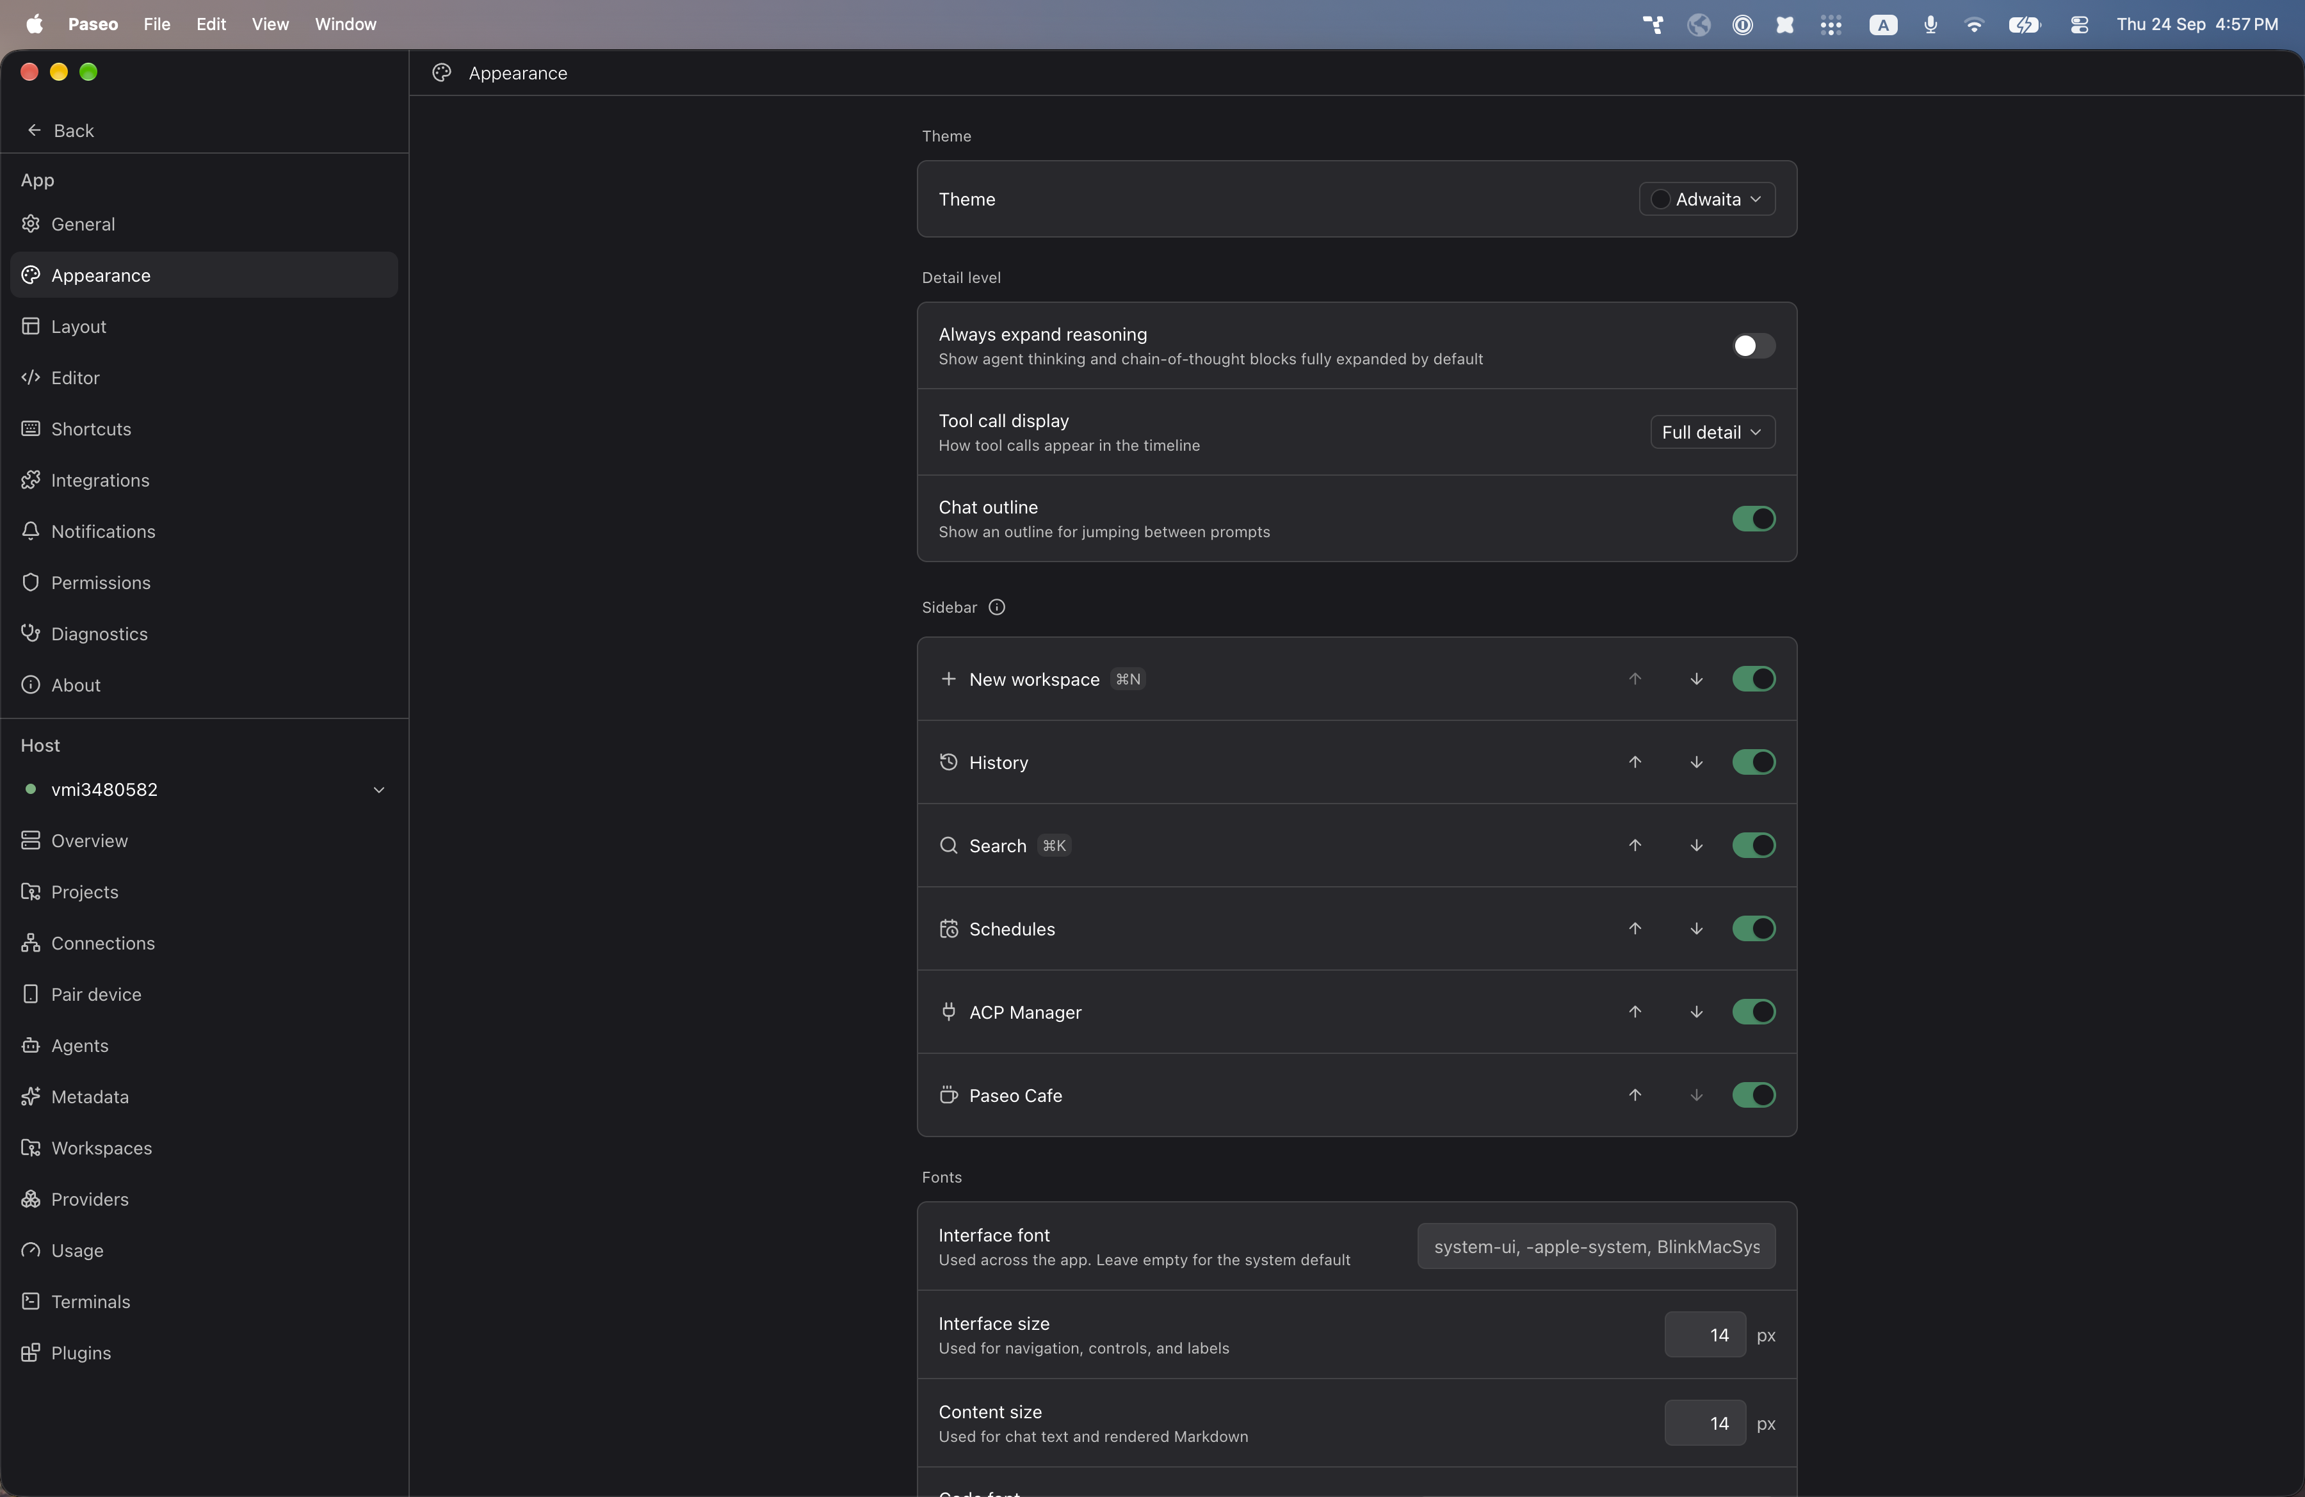Screen dimensions: 2305x1497
Task: Enable Always expand reasoning toggle
Action: tap(1753, 346)
